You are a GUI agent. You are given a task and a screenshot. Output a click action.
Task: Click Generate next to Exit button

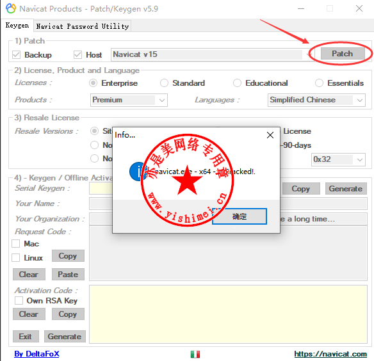[x=65, y=337]
